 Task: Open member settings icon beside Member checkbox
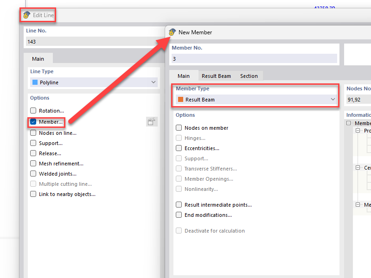point(152,122)
